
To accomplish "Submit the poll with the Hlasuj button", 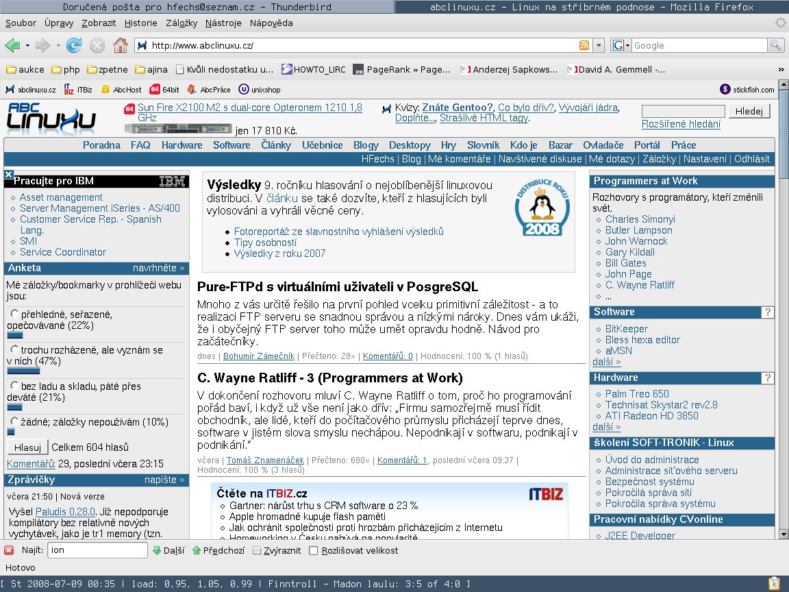I will [27, 447].
